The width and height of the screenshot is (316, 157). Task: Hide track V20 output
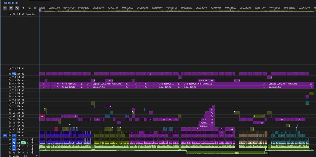point(23,74)
